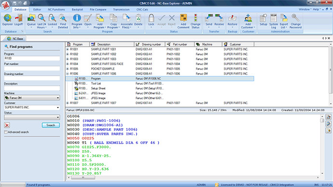Click Add Customer
The image size is (333, 187).
coord(248,21)
